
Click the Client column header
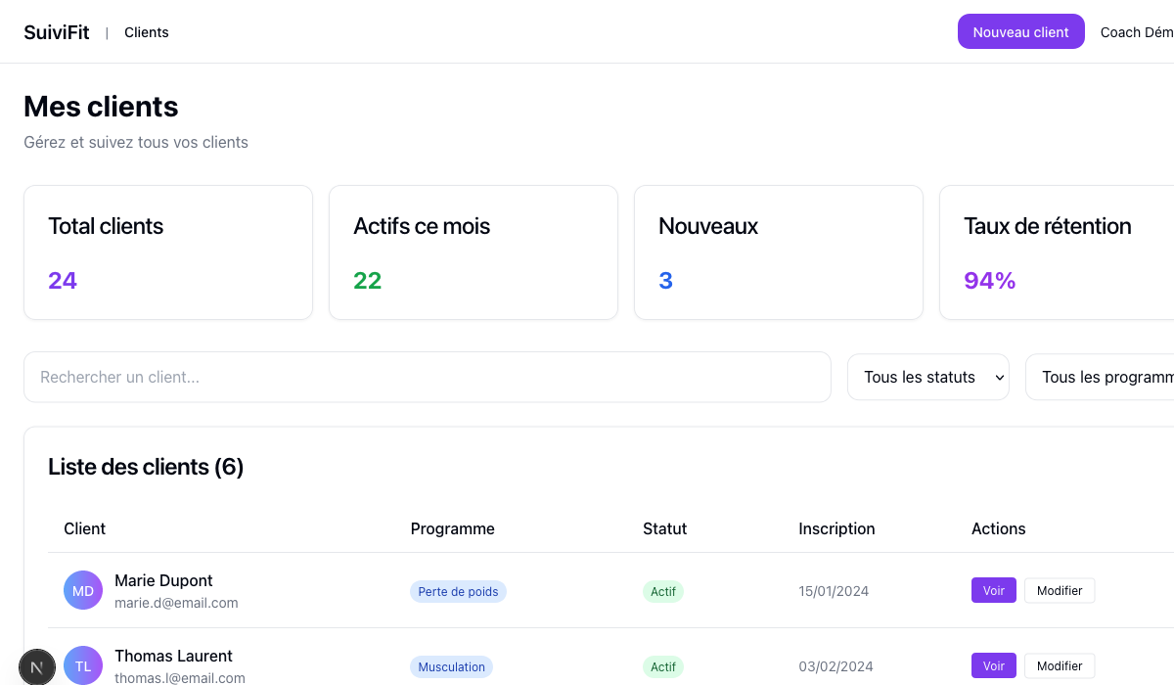(85, 528)
